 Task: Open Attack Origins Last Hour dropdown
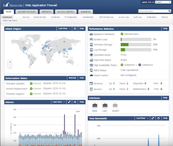pos(64,28)
